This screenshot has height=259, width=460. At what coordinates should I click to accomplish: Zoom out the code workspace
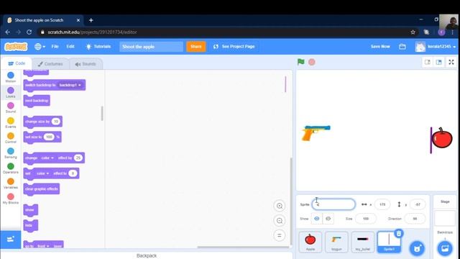280,221
